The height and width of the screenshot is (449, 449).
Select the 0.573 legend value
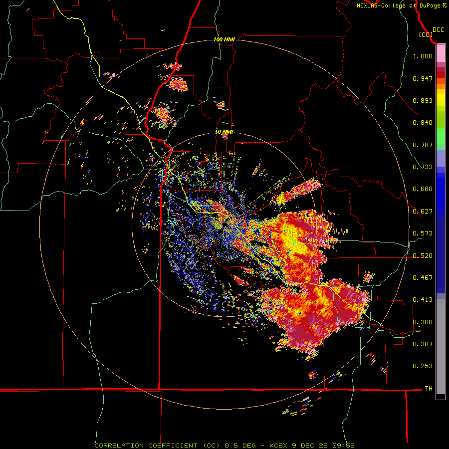(423, 233)
